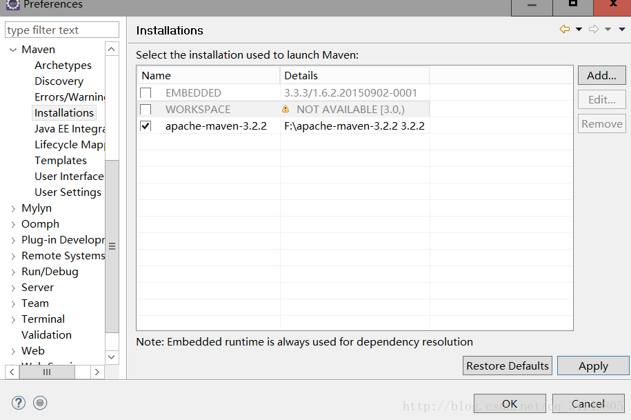
Task: Expand the Server tree node
Action: pos(13,288)
